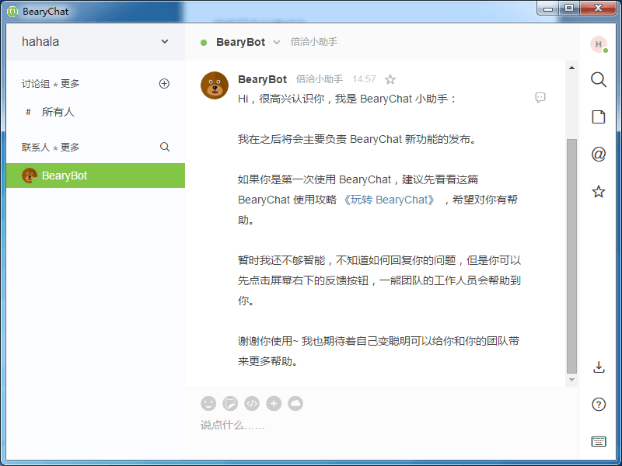The width and height of the screenshot is (622, 466).
Task: Star the BearyBot message
Action: pos(390,79)
